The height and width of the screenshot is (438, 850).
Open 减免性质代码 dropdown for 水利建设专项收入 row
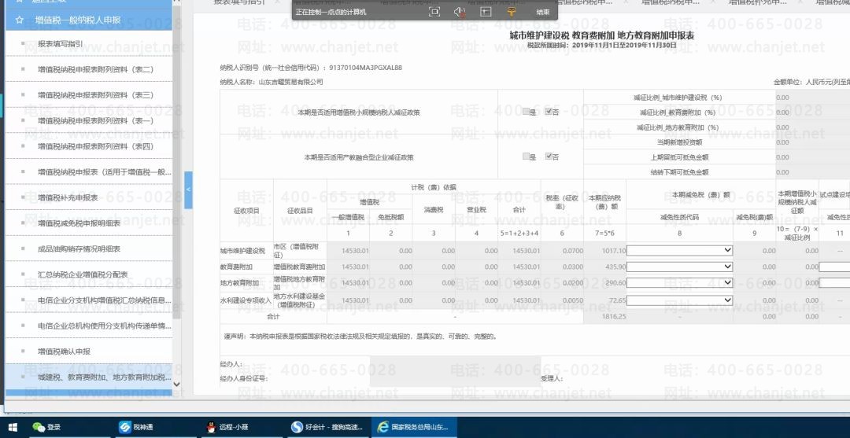(x=680, y=300)
